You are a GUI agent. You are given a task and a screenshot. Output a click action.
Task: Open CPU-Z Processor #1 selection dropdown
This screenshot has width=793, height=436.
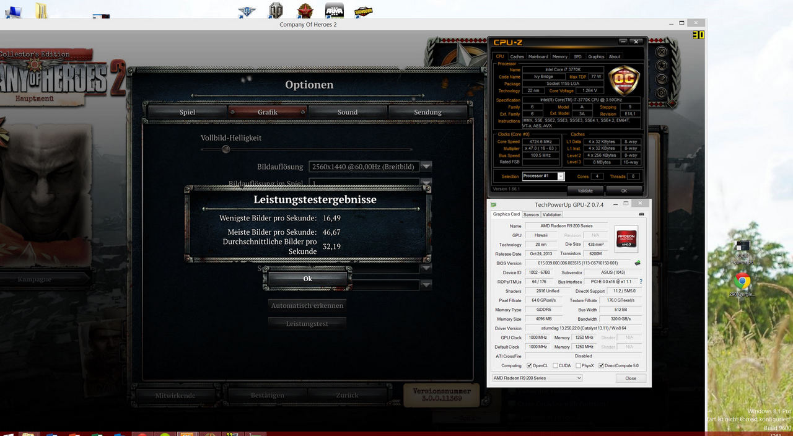point(543,176)
